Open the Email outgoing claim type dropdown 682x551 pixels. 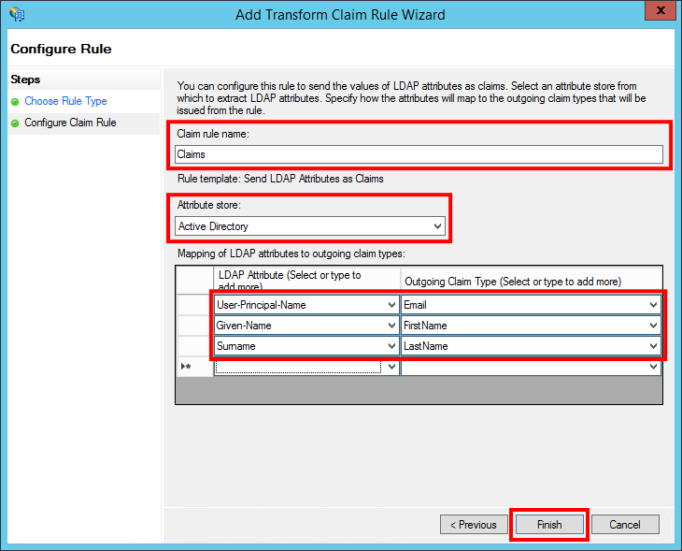point(653,305)
